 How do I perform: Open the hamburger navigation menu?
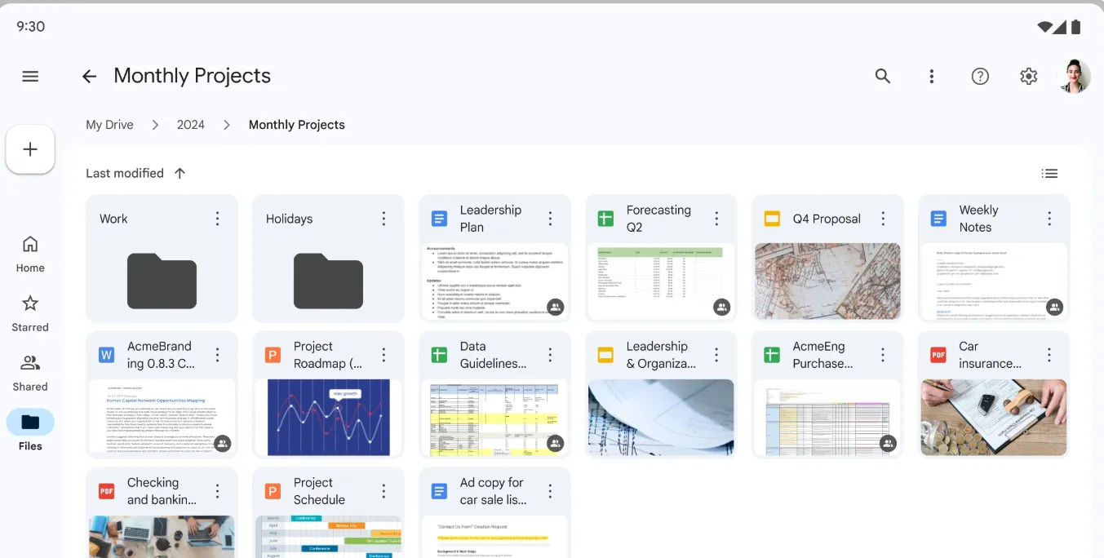tap(30, 76)
